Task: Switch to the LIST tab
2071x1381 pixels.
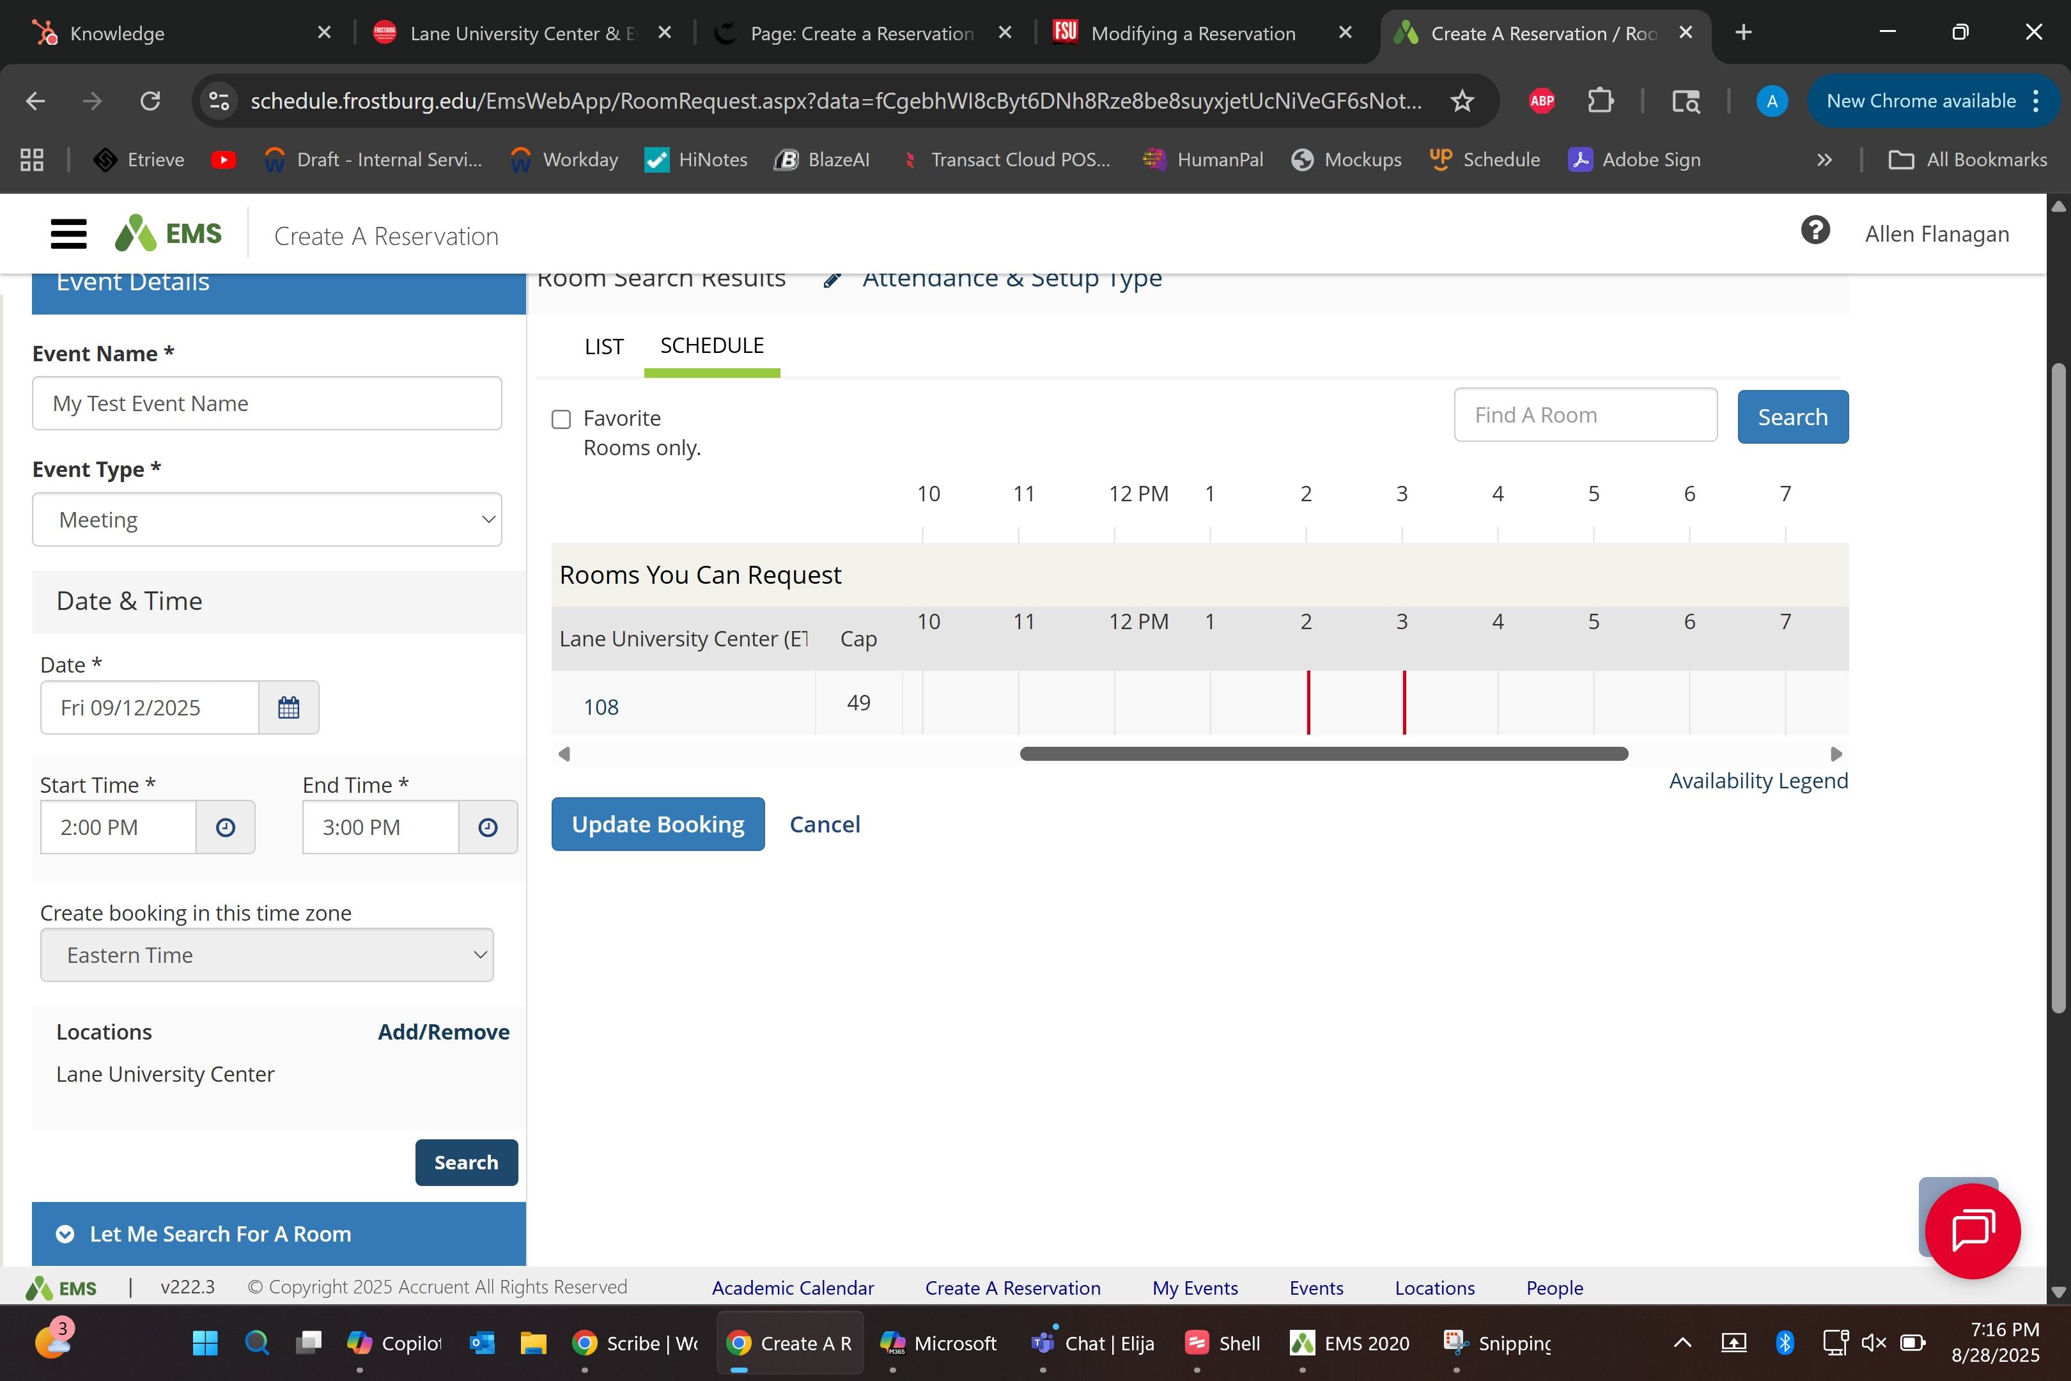Action: 604,347
